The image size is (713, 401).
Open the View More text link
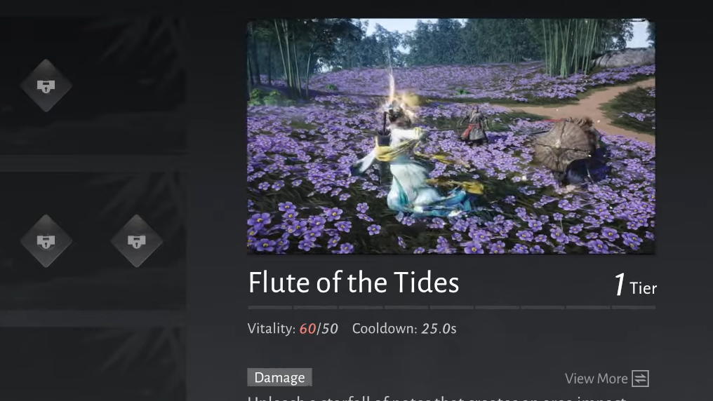click(x=596, y=379)
